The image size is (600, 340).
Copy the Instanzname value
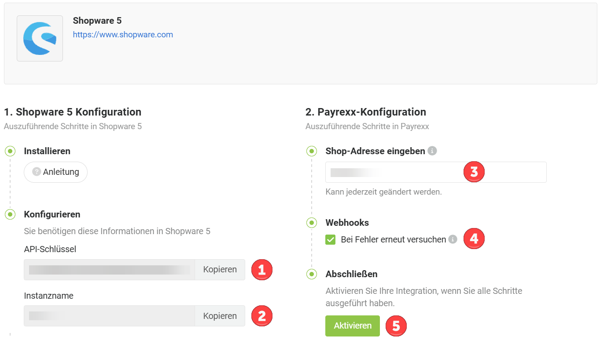coord(220,316)
